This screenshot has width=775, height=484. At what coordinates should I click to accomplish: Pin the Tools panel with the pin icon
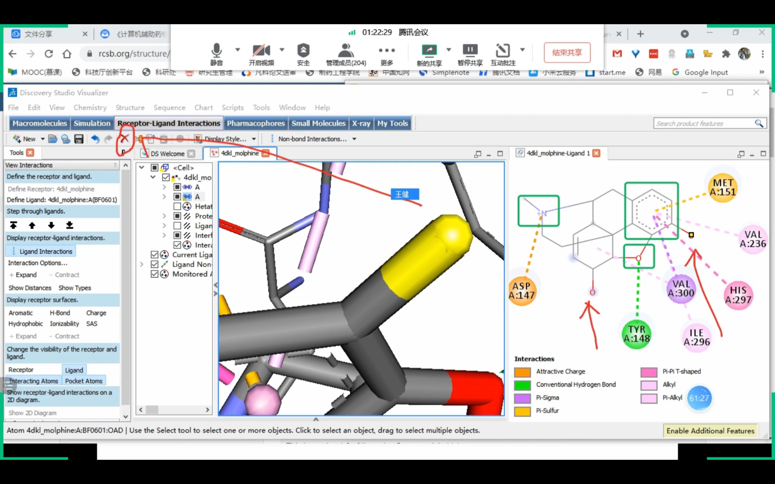point(123,152)
